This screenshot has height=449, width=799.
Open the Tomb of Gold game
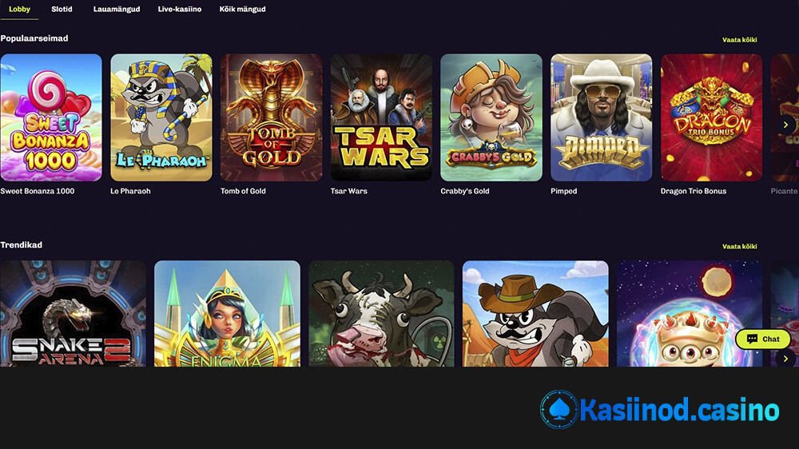point(271,117)
